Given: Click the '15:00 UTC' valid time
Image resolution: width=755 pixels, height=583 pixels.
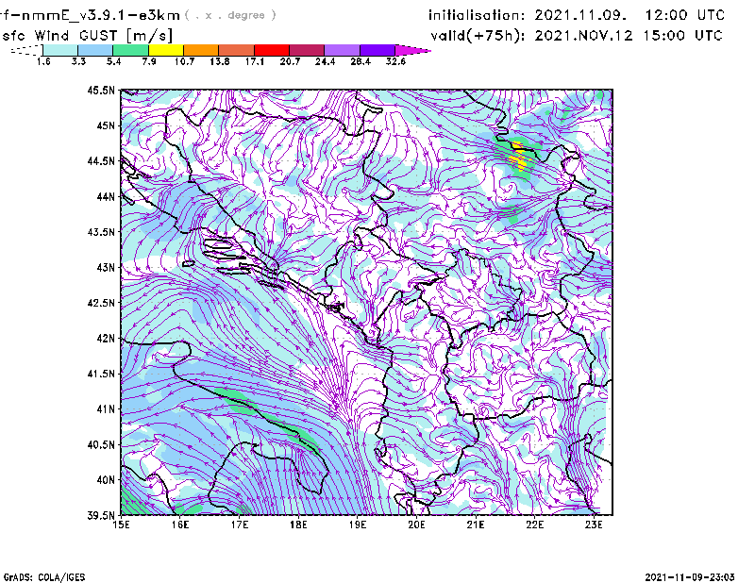Looking at the screenshot, I should (682, 36).
